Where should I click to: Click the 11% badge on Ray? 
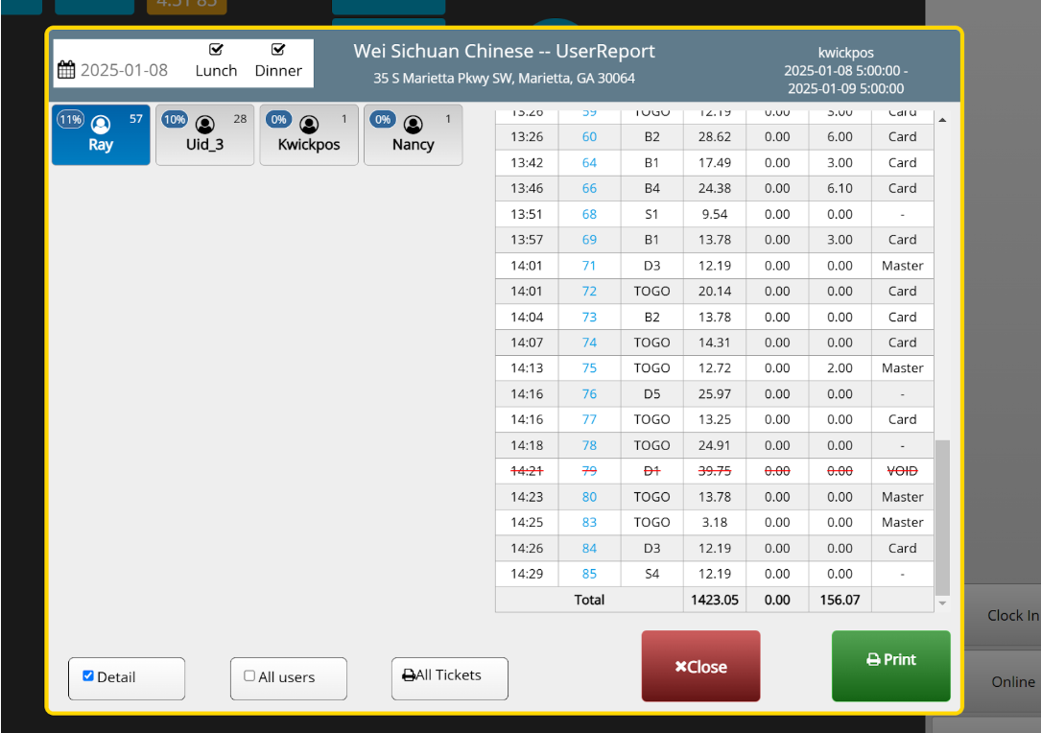click(x=70, y=120)
